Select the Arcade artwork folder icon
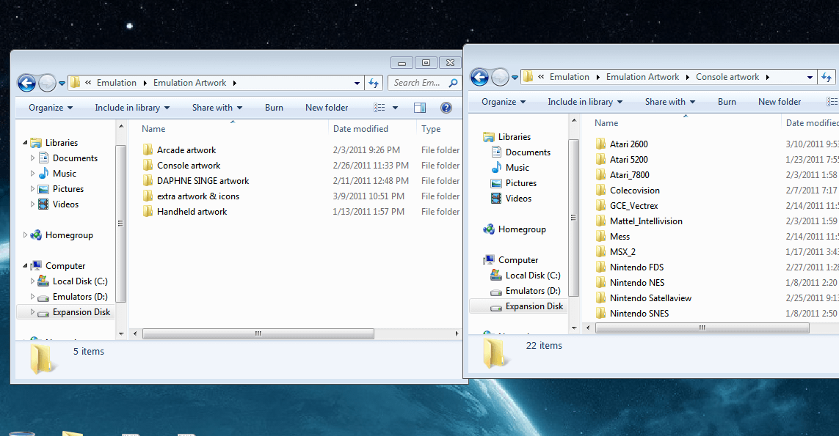 (x=148, y=150)
